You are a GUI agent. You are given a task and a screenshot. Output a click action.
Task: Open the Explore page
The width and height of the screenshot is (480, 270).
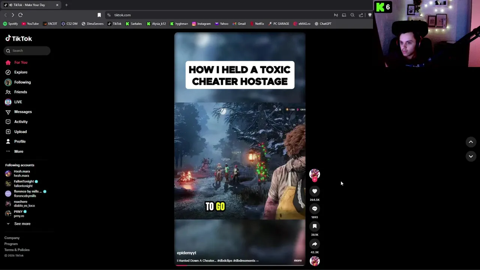[16, 72]
